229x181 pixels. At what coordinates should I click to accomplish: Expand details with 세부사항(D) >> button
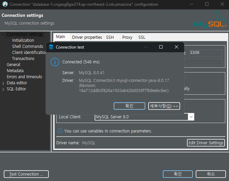pos(164,106)
